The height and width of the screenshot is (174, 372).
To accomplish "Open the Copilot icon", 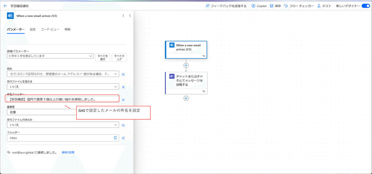I will point(253,6).
